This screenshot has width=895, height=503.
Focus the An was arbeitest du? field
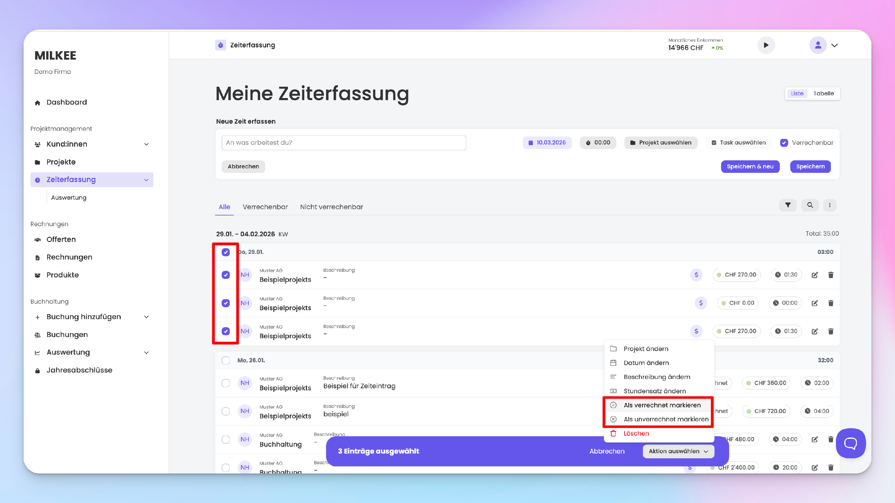[343, 143]
